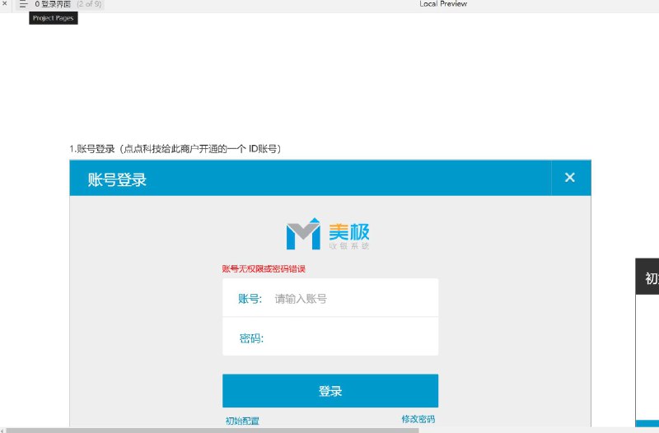659x433 pixels.
Task: Close the 账号登录 dialog with the white X
Action: click(x=569, y=178)
